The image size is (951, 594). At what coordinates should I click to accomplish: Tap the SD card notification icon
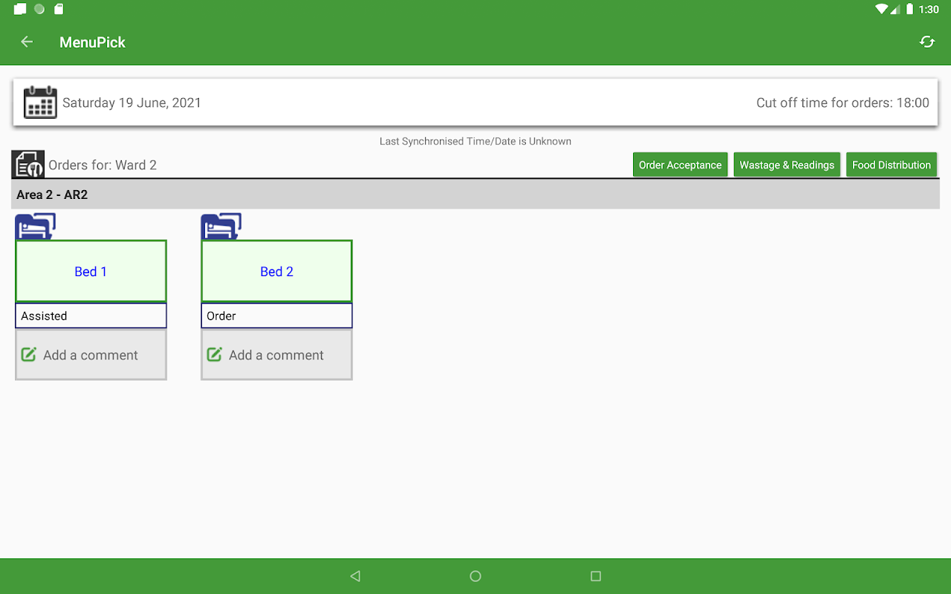click(59, 9)
